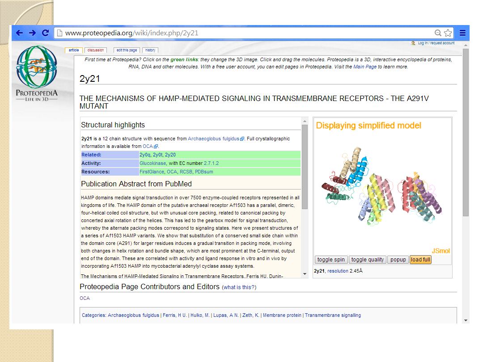
Task: Click the browser back arrow
Action: (19, 33)
